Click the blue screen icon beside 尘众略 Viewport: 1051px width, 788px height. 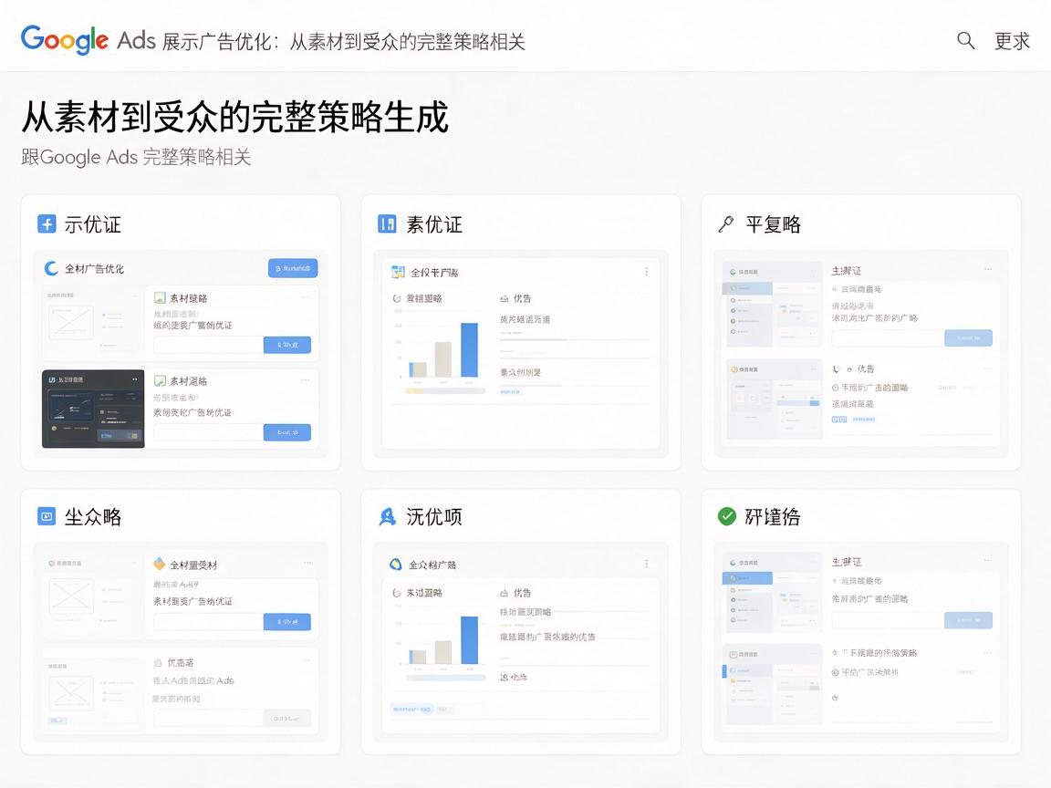click(47, 516)
